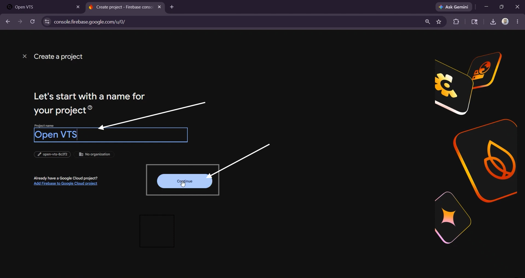Bookmark this page with the star
Screen dimensions: 525x278
pos(439,22)
